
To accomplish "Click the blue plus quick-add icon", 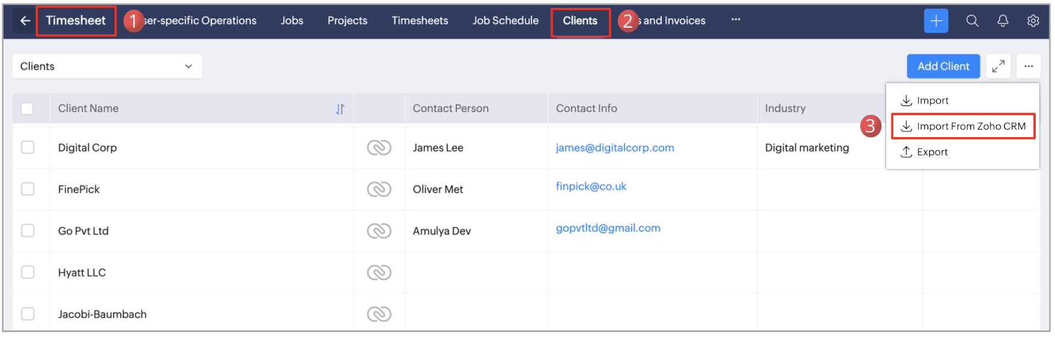I will (x=936, y=20).
